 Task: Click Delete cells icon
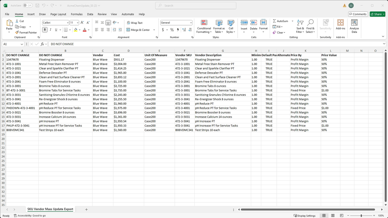253,23
